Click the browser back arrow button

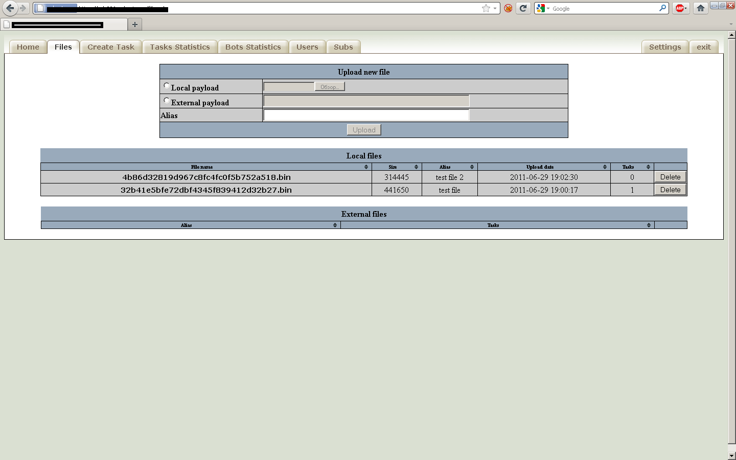pos(10,8)
